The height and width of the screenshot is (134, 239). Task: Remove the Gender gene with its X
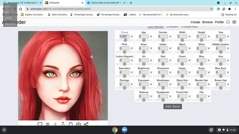pyautogui.click(x=170, y=36)
